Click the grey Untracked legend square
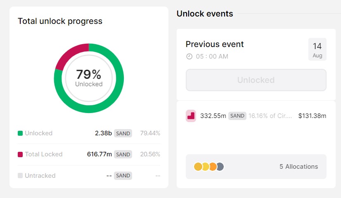 click(x=20, y=175)
